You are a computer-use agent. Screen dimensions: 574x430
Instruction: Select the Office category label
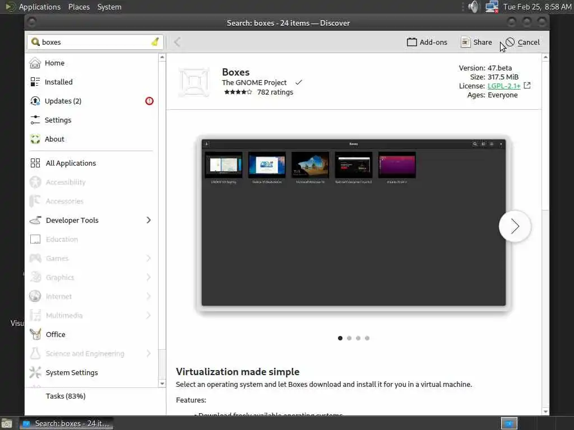[55, 334]
